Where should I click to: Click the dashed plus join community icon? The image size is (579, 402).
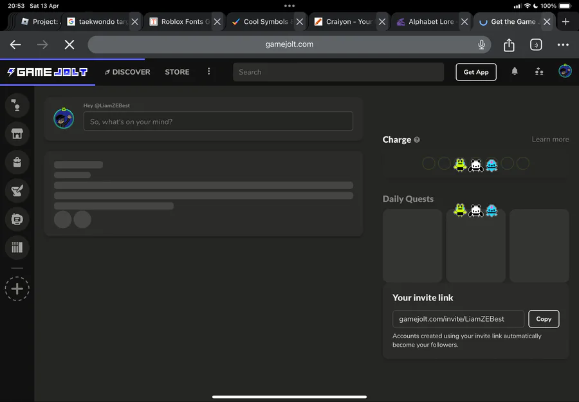[17, 289]
